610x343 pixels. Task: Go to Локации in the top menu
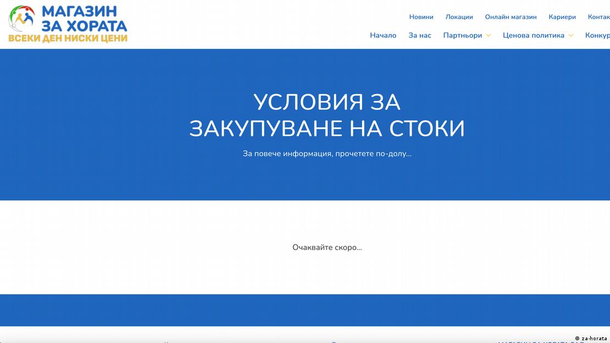point(459,17)
